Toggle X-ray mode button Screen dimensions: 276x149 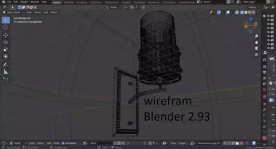coord(237,12)
